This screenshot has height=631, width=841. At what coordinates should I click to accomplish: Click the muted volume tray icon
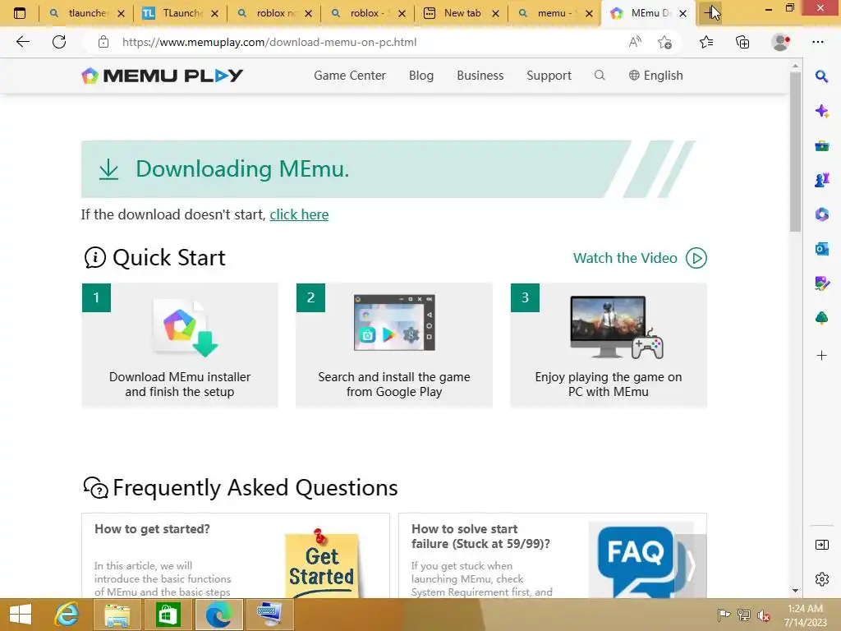click(763, 615)
